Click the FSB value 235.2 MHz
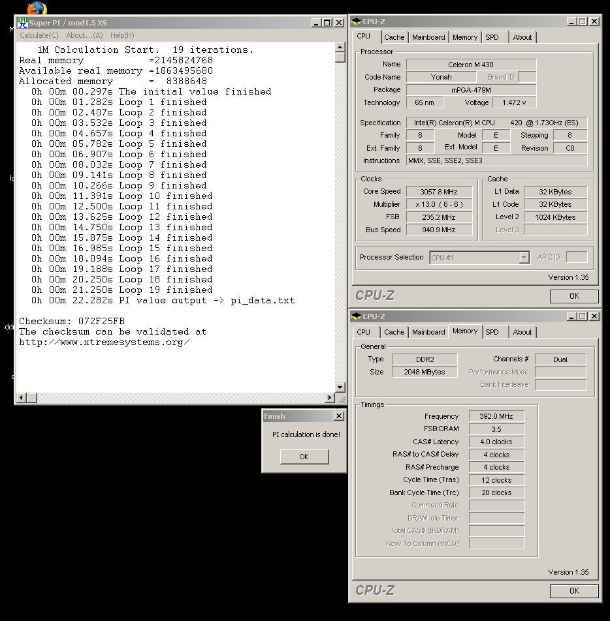The image size is (610, 621). tap(439, 217)
